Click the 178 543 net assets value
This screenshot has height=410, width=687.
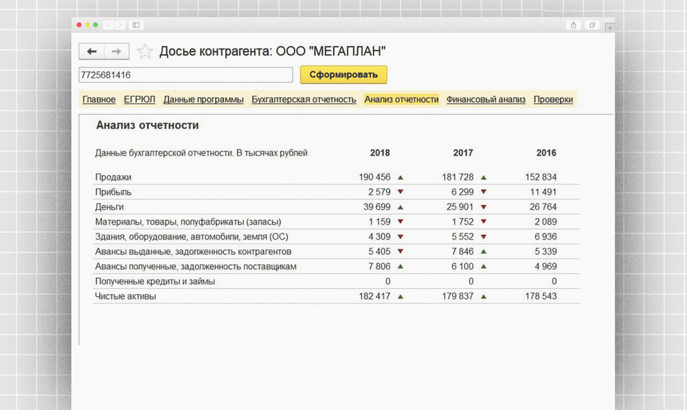tap(541, 297)
